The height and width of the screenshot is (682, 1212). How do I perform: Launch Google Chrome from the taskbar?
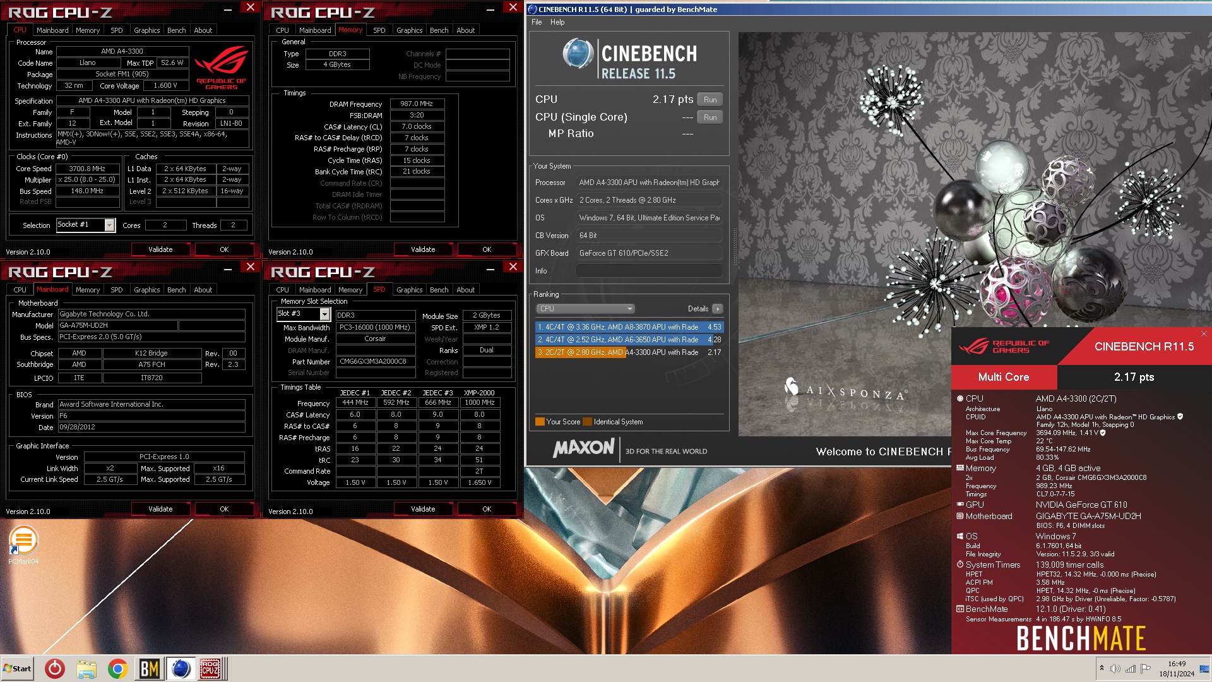click(117, 668)
